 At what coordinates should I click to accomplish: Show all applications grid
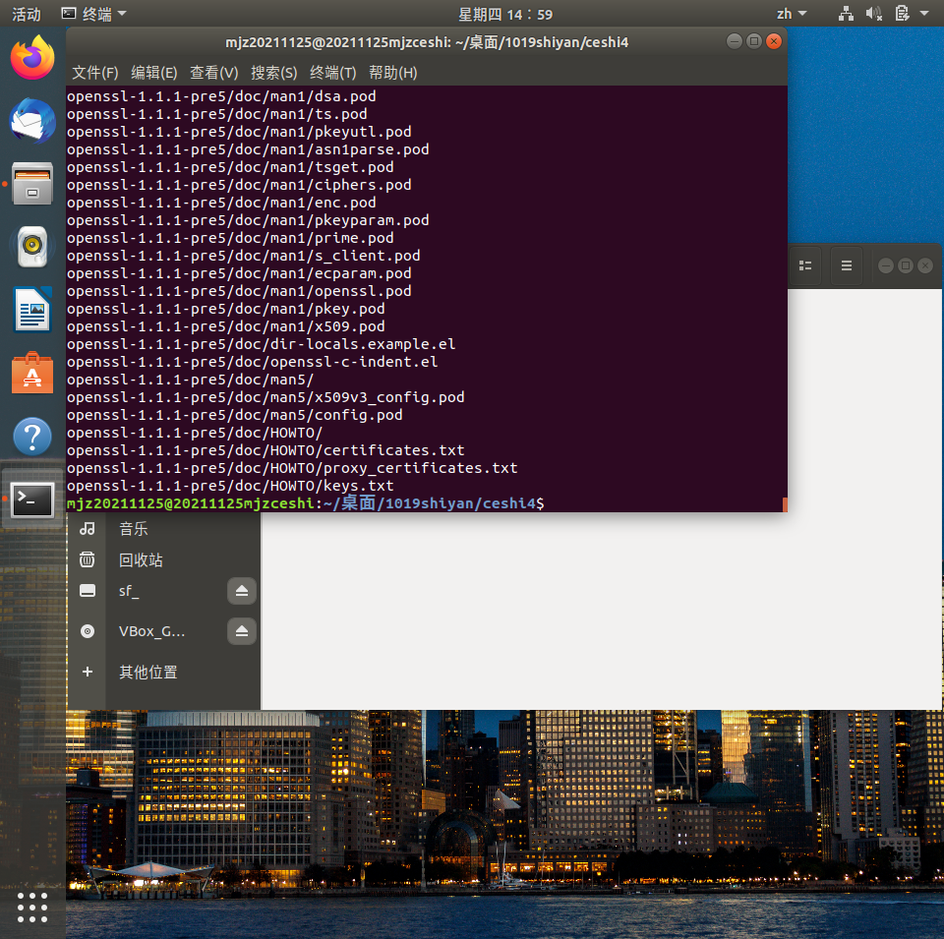pos(32,908)
